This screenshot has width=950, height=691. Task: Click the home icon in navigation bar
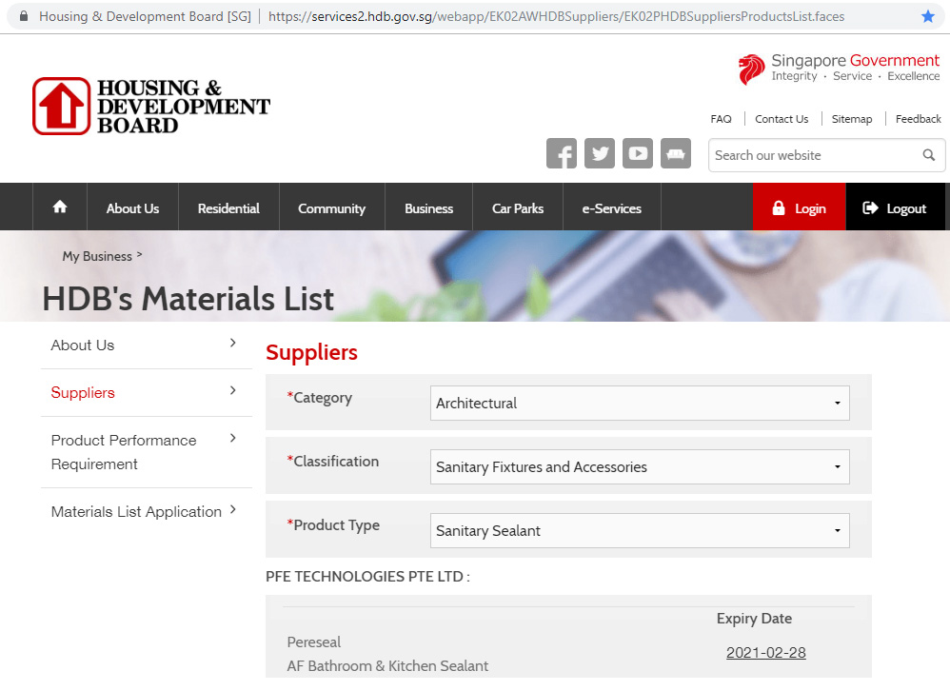(x=60, y=207)
